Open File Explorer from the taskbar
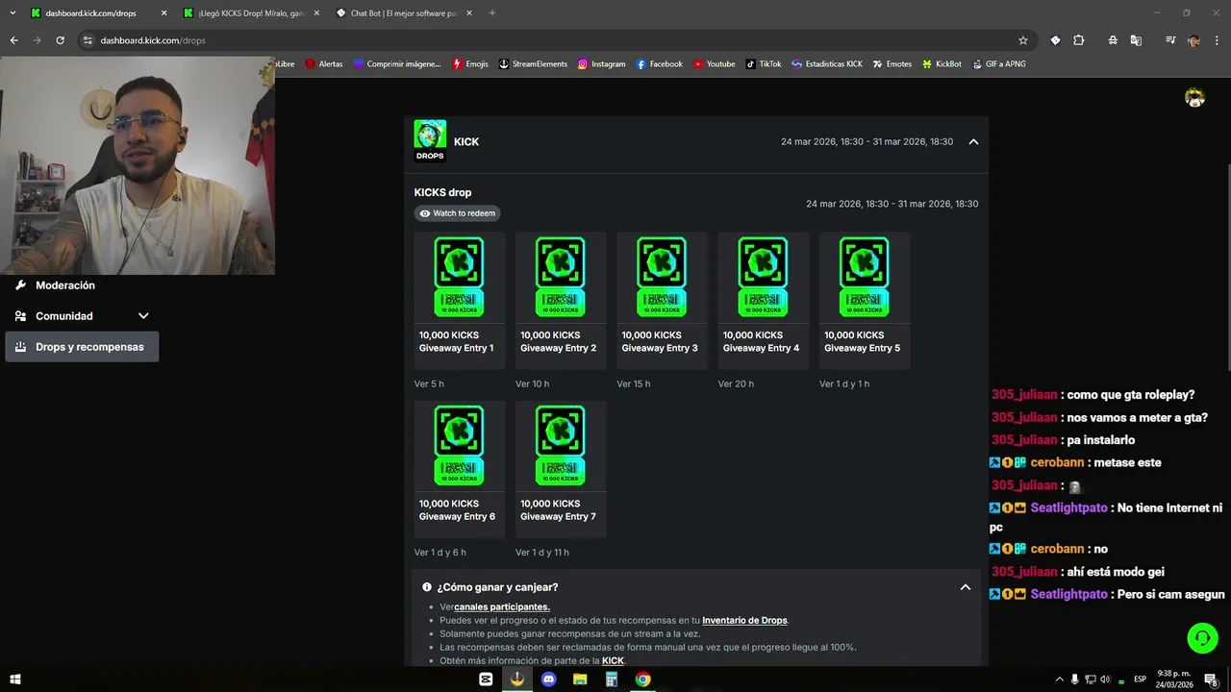The image size is (1231, 692). click(580, 680)
